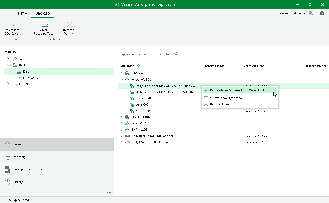
Task: Open the Remove from context submenu
Action: click(x=240, y=104)
